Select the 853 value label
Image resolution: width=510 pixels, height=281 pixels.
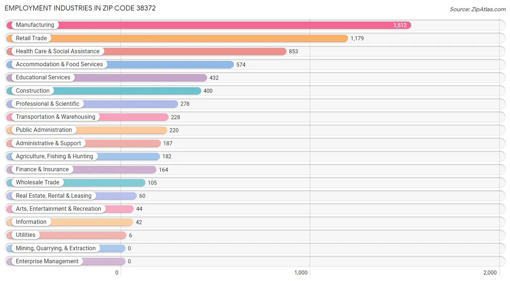[x=293, y=51]
